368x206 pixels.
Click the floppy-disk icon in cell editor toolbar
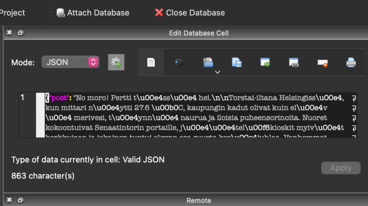pyautogui.click(x=208, y=62)
